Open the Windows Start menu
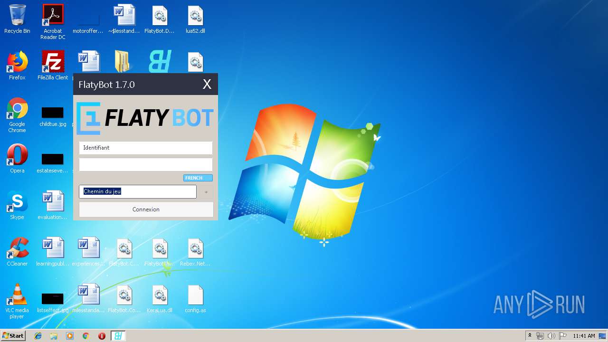This screenshot has height=342, width=608. click(x=13, y=336)
